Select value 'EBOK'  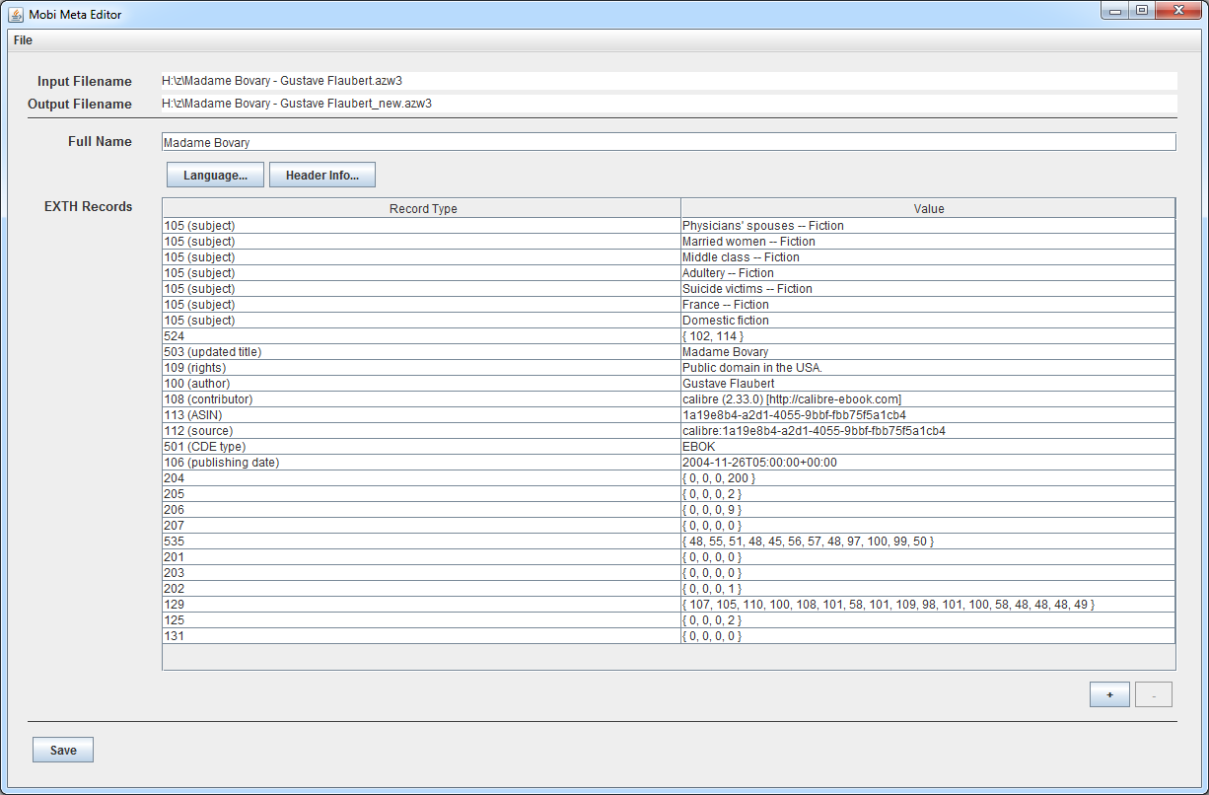click(x=928, y=447)
